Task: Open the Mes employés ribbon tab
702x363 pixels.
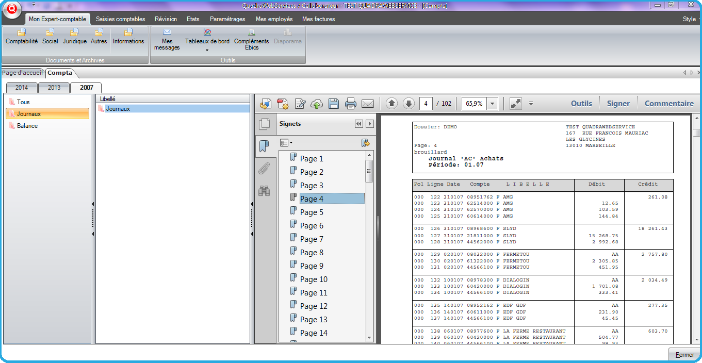Action: [274, 19]
